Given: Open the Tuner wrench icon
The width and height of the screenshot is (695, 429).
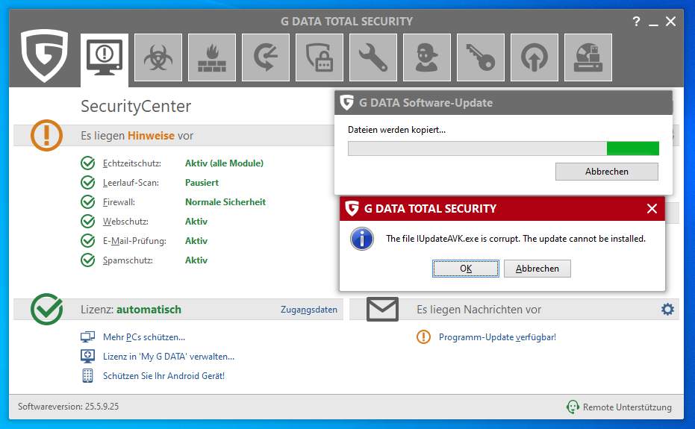Looking at the screenshot, I should tap(373, 57).
